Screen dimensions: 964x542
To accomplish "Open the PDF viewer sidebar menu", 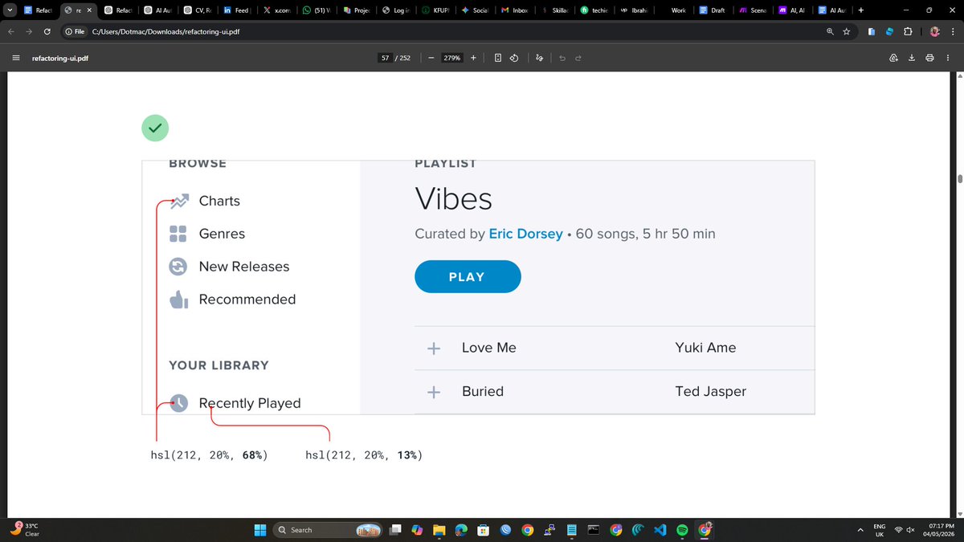I will tap(15, 58).
